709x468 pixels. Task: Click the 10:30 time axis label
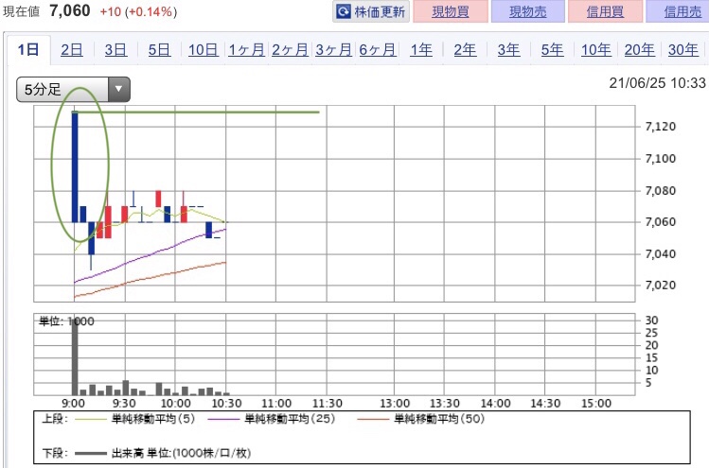click(226, 403)
